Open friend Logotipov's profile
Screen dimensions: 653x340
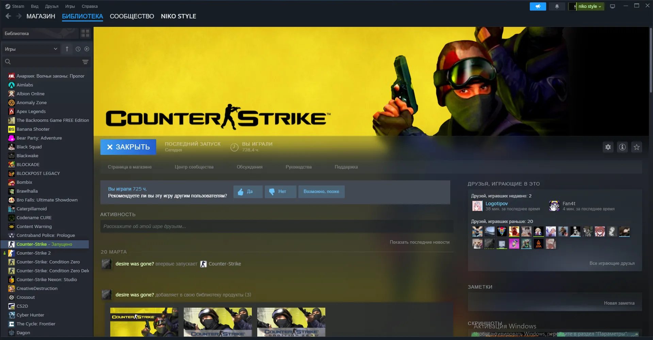coord(496,204)
